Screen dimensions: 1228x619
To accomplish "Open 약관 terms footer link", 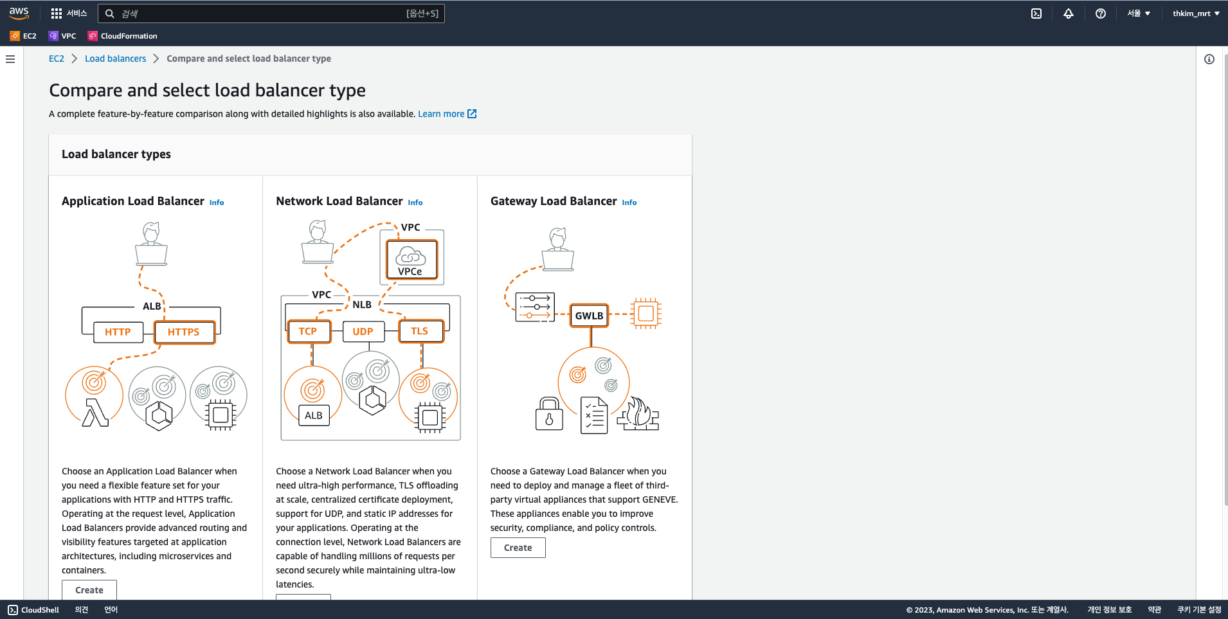I will coord(1155,610).
